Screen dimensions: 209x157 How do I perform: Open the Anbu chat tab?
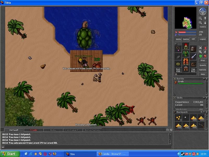tap(53, 130)
